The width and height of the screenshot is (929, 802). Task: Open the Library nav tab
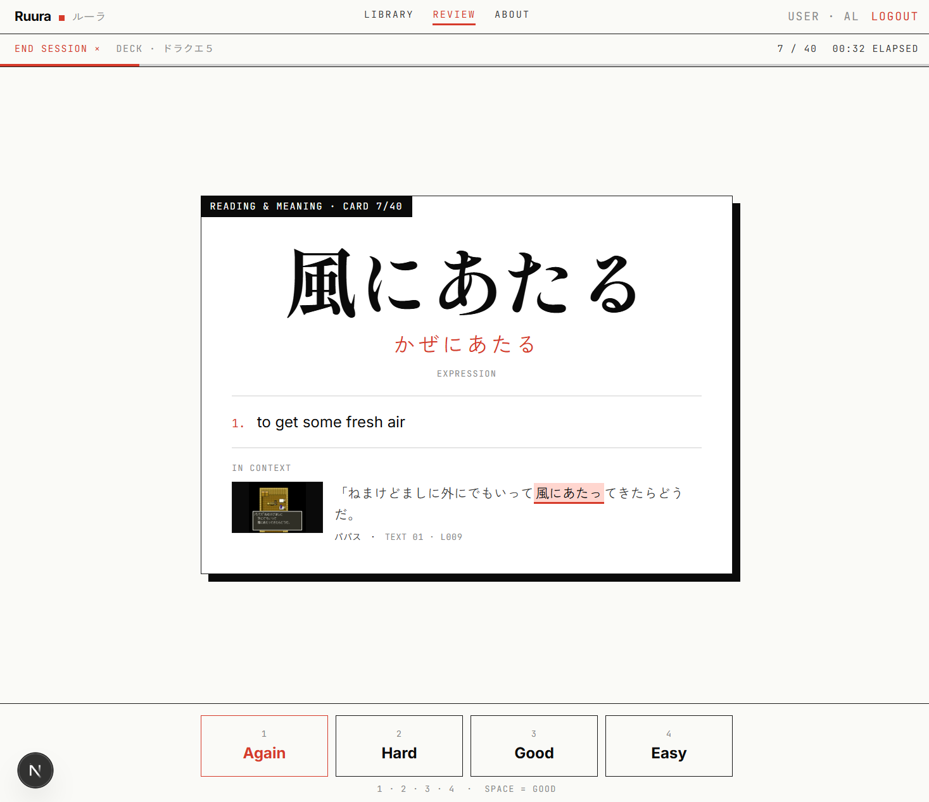[388, 15]
